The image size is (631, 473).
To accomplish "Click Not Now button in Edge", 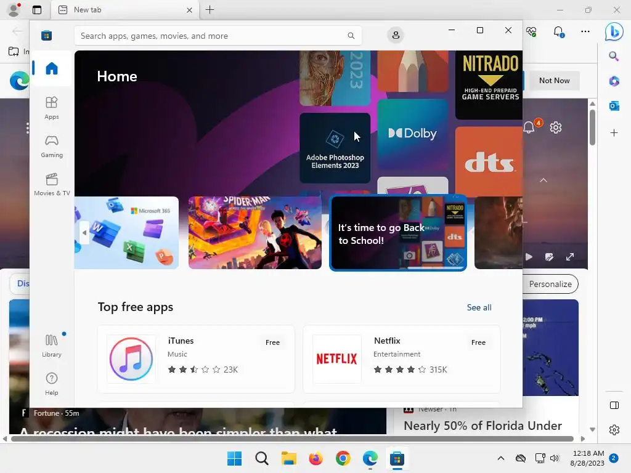I will point(554,81).
